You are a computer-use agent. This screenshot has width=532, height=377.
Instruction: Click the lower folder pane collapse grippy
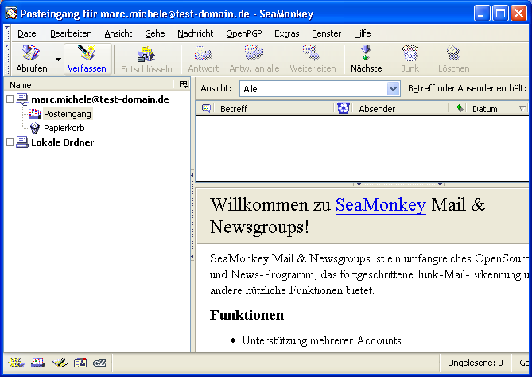(192, 257)
